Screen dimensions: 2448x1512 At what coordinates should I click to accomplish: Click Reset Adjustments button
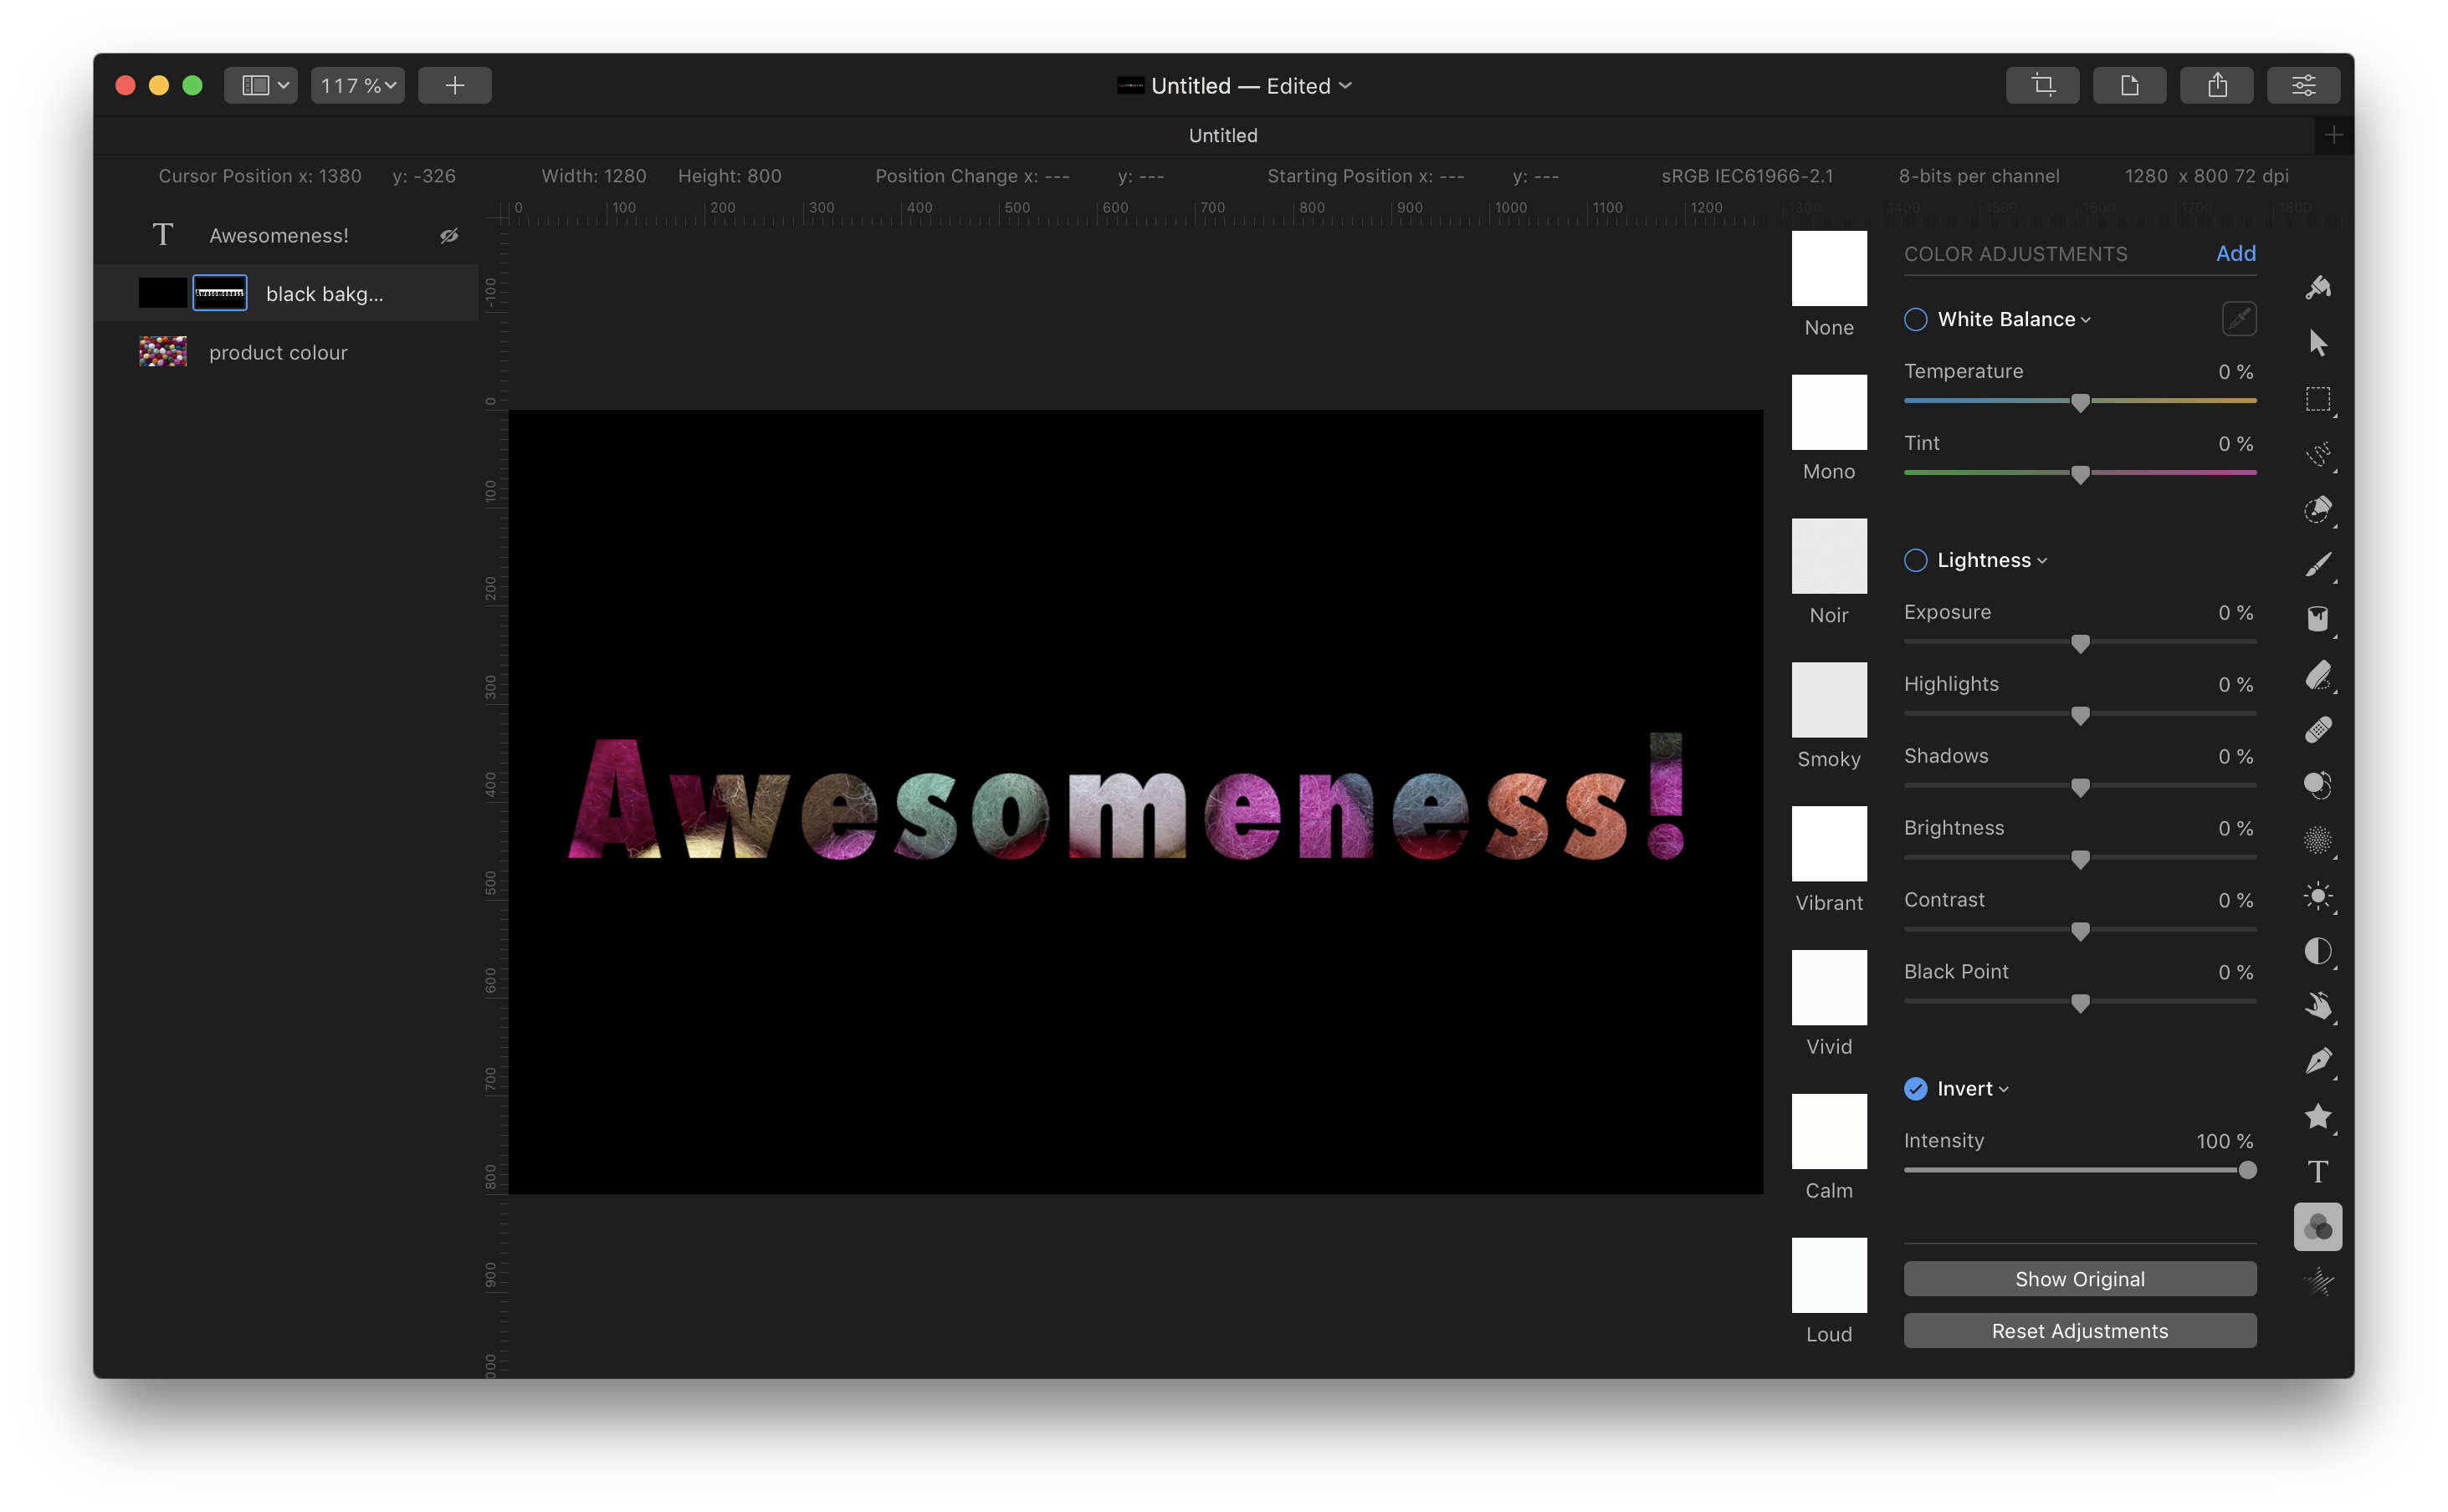2079,1329
